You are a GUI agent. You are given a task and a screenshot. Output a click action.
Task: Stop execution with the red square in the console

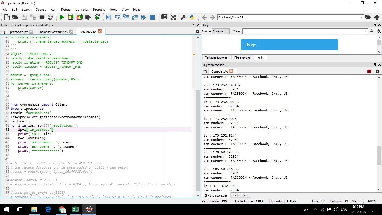coord(369,71)
